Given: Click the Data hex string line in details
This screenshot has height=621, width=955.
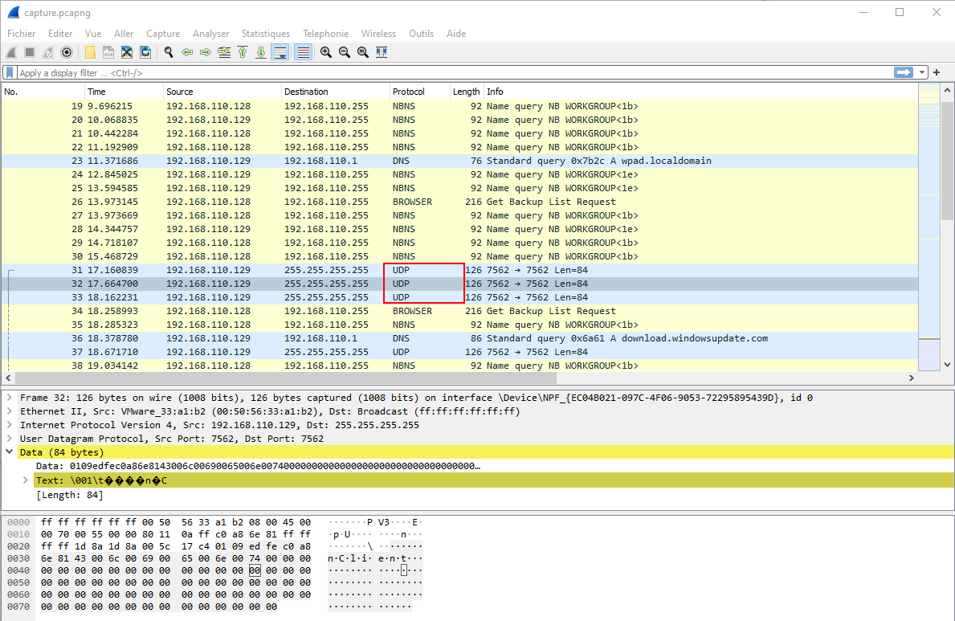Looking at the screenshot, I should click(259, 466).
